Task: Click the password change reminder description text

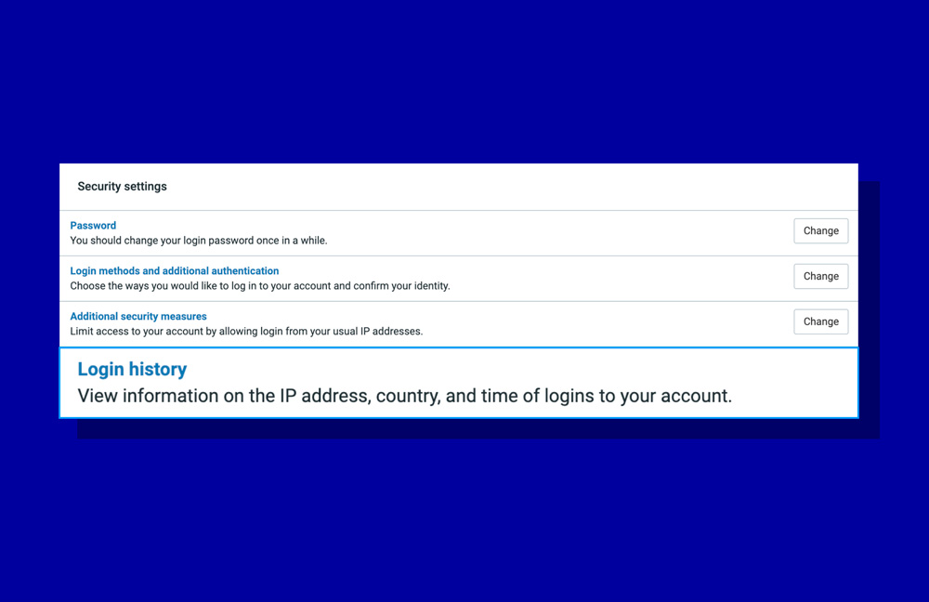Action: coord(199,241)
